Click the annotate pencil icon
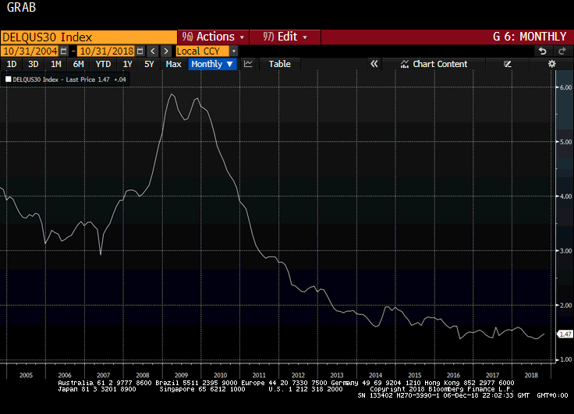 508,64
